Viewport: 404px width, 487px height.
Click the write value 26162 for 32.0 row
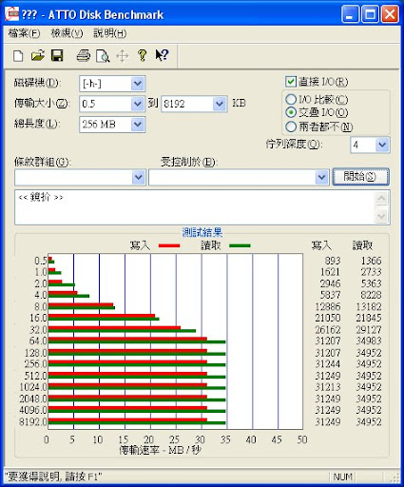[x=328, y=330]
